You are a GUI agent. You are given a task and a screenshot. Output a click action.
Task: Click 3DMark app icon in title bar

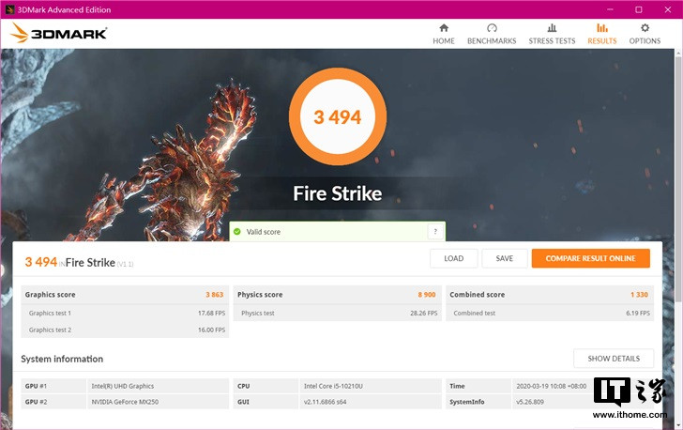[9, 9]
